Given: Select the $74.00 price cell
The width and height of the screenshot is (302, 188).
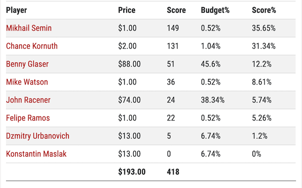Looking at the screenshot, I should click(x=129, y=100).
